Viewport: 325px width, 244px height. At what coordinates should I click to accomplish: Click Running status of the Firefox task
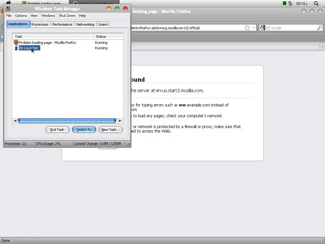(x=101, y=43)
